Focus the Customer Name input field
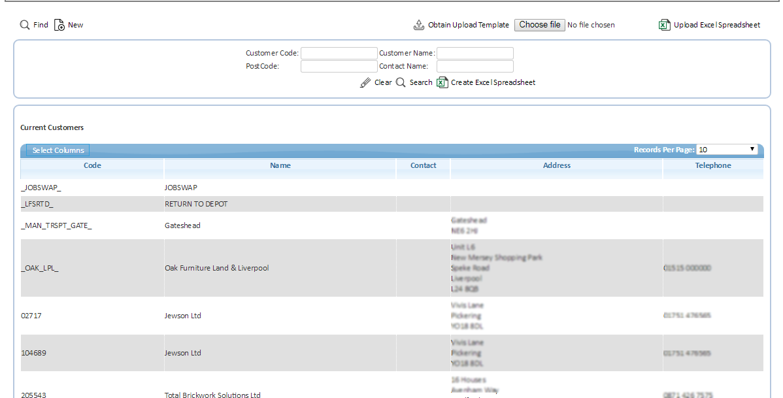 tap(475, 54)
